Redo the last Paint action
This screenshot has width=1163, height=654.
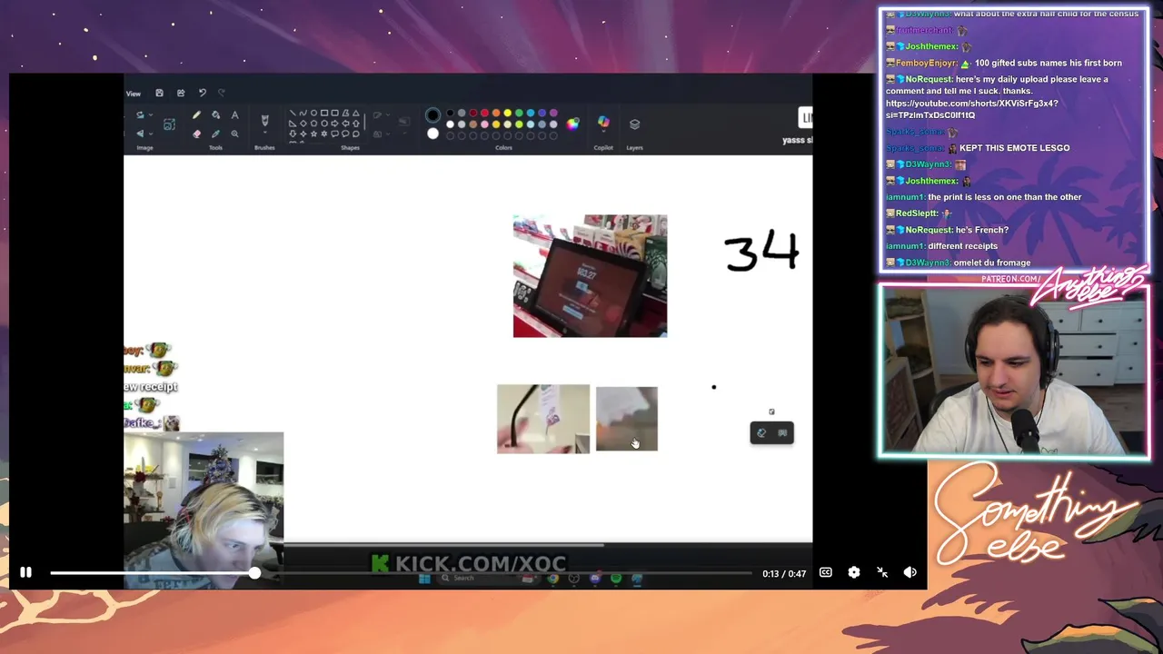pos(221,93)
